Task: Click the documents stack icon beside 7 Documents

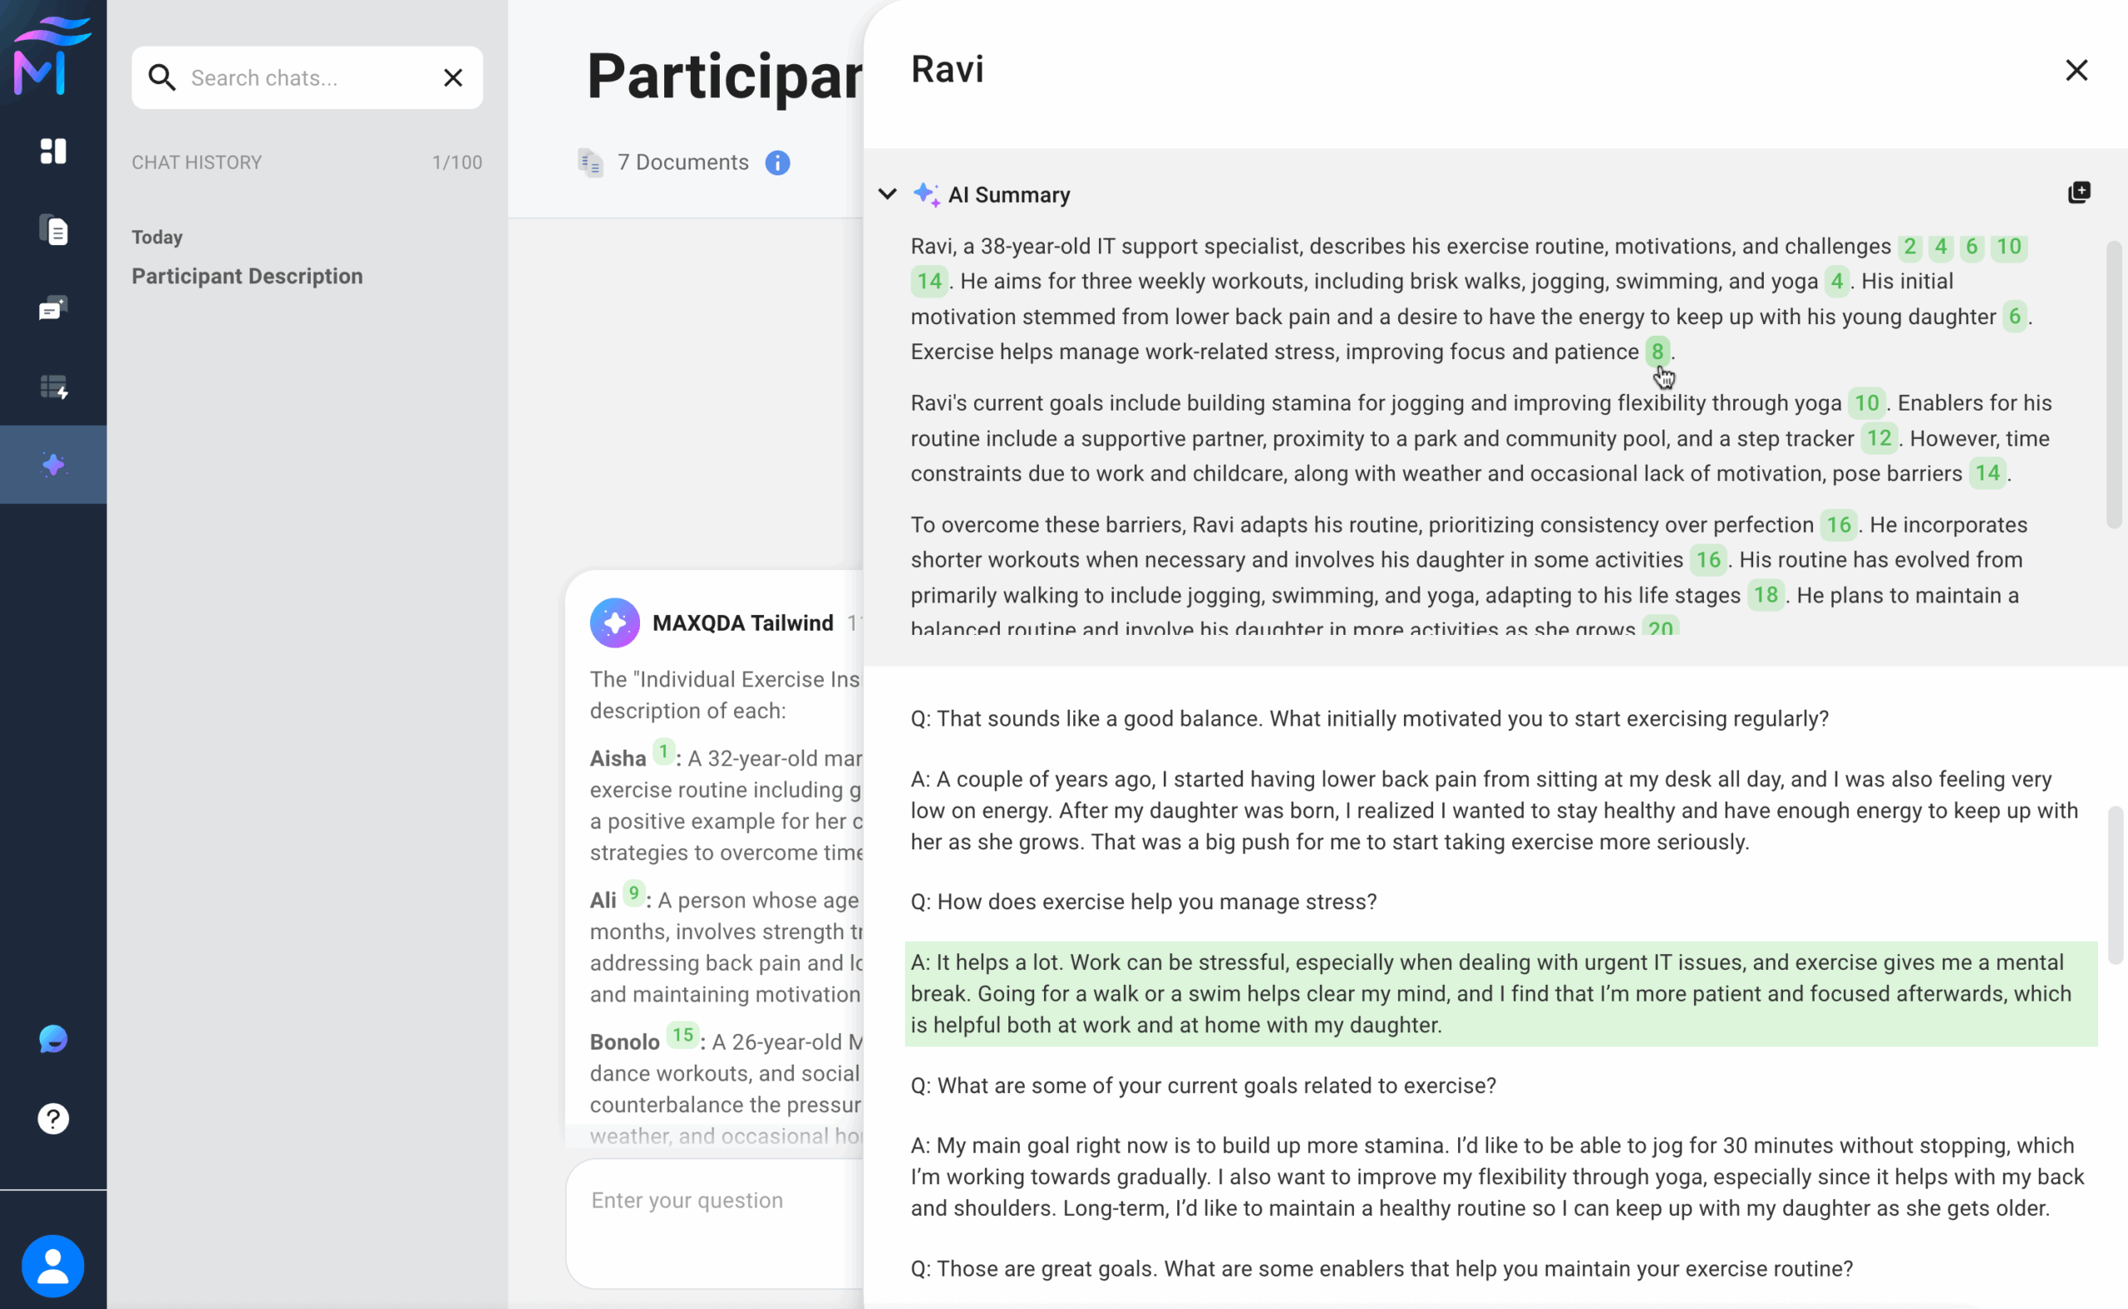Action: (590, 163)
